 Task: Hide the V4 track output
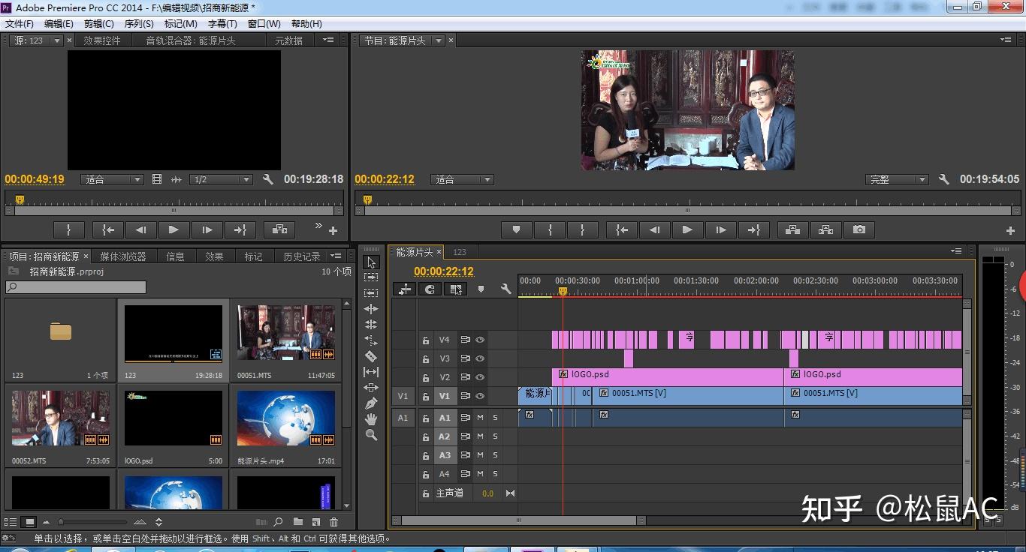(x=480, y=340)
